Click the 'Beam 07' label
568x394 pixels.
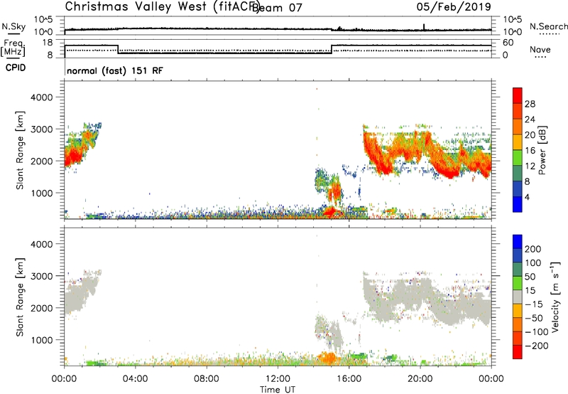[x=277, y=7]
